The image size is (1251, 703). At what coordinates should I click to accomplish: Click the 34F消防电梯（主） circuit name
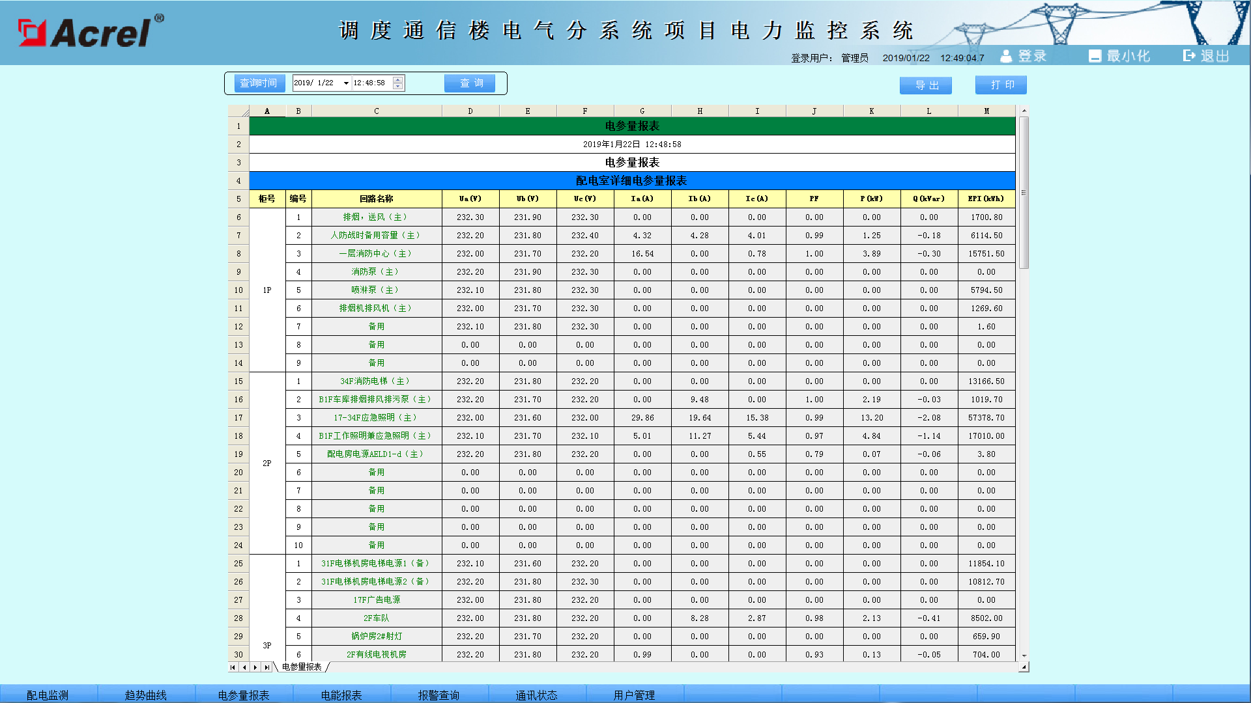tap(377, 381)
